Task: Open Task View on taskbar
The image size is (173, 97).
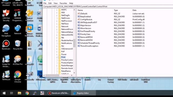Action: pyautogui.click(x=11, y=93)
